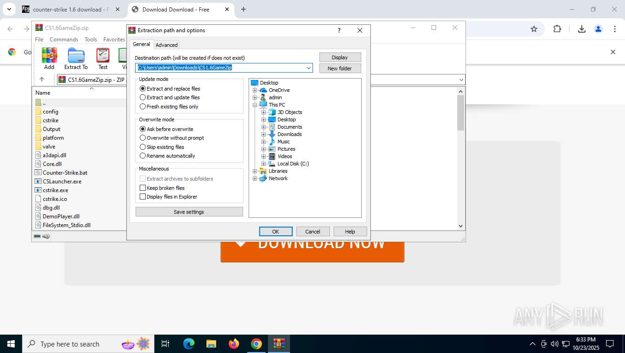625x353 pixels.
Task: Collapse the This PC tree node
Action: tap(255, 105)
